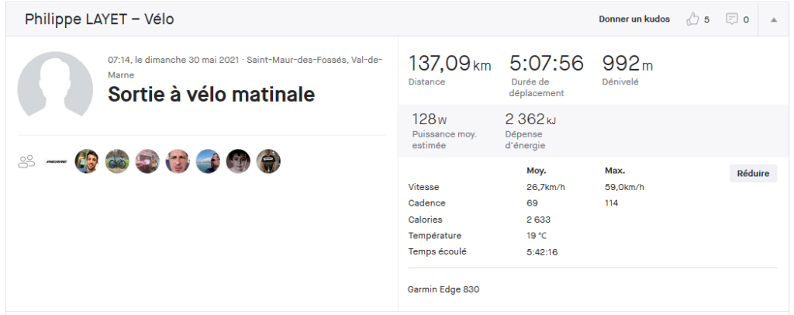The height and width of the screenshot is (315, 794).
Task: Click the Garmin Edge 830 device label
Action: (x=443, y=289)
